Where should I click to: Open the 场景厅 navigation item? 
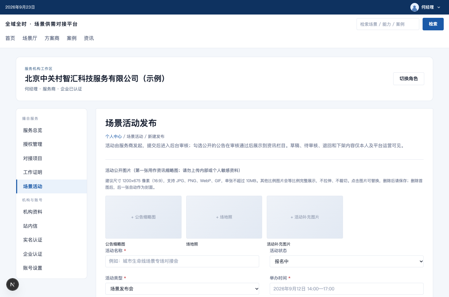[x=30, y=38]
